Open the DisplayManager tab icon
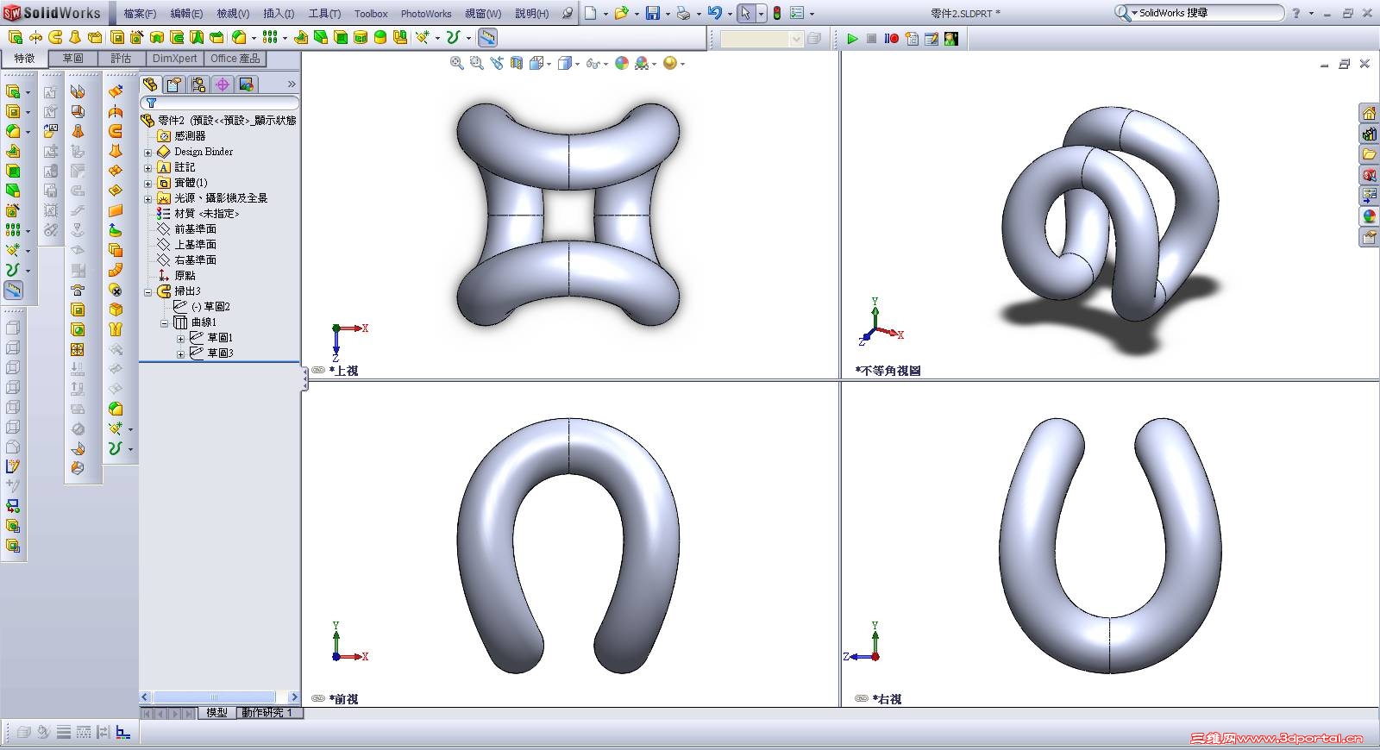 click(247, 84)
